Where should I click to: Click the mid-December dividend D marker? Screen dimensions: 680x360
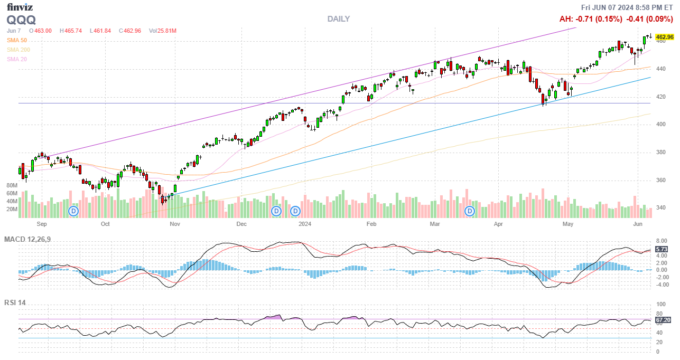[276, 211]
